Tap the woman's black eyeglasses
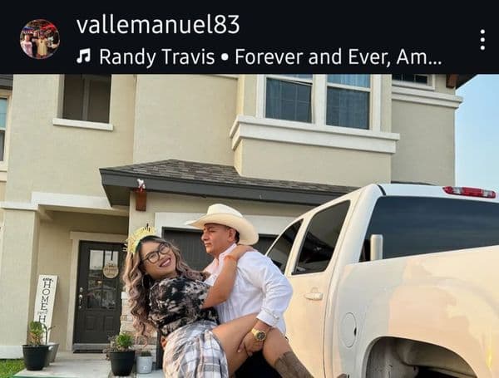The width and height of the screenshot is (499, 378). point(156,253)
